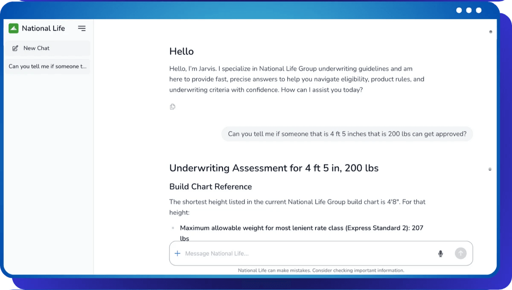Image resolution: width=512 pixels, height=290 pixels.
Task: Click the leftmost white window dot
Action: pyautogui.click(x=459, y=10)
